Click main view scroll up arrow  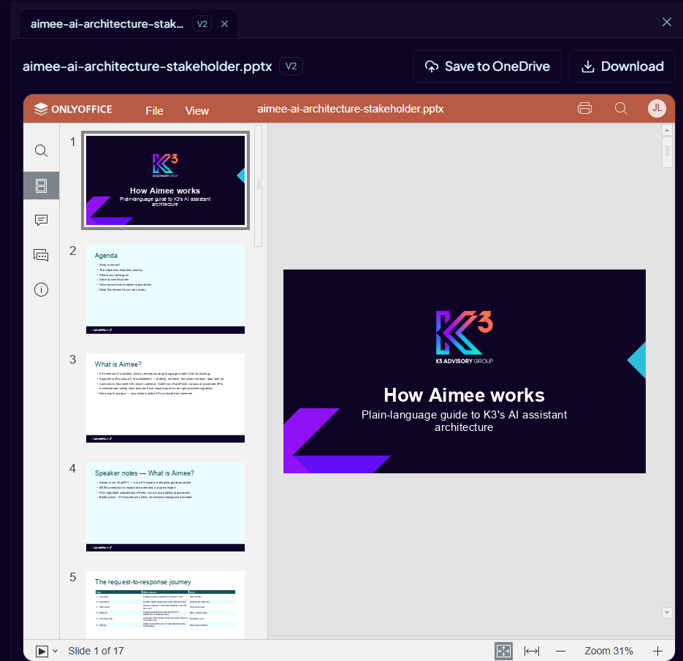(x=667, y=130)
